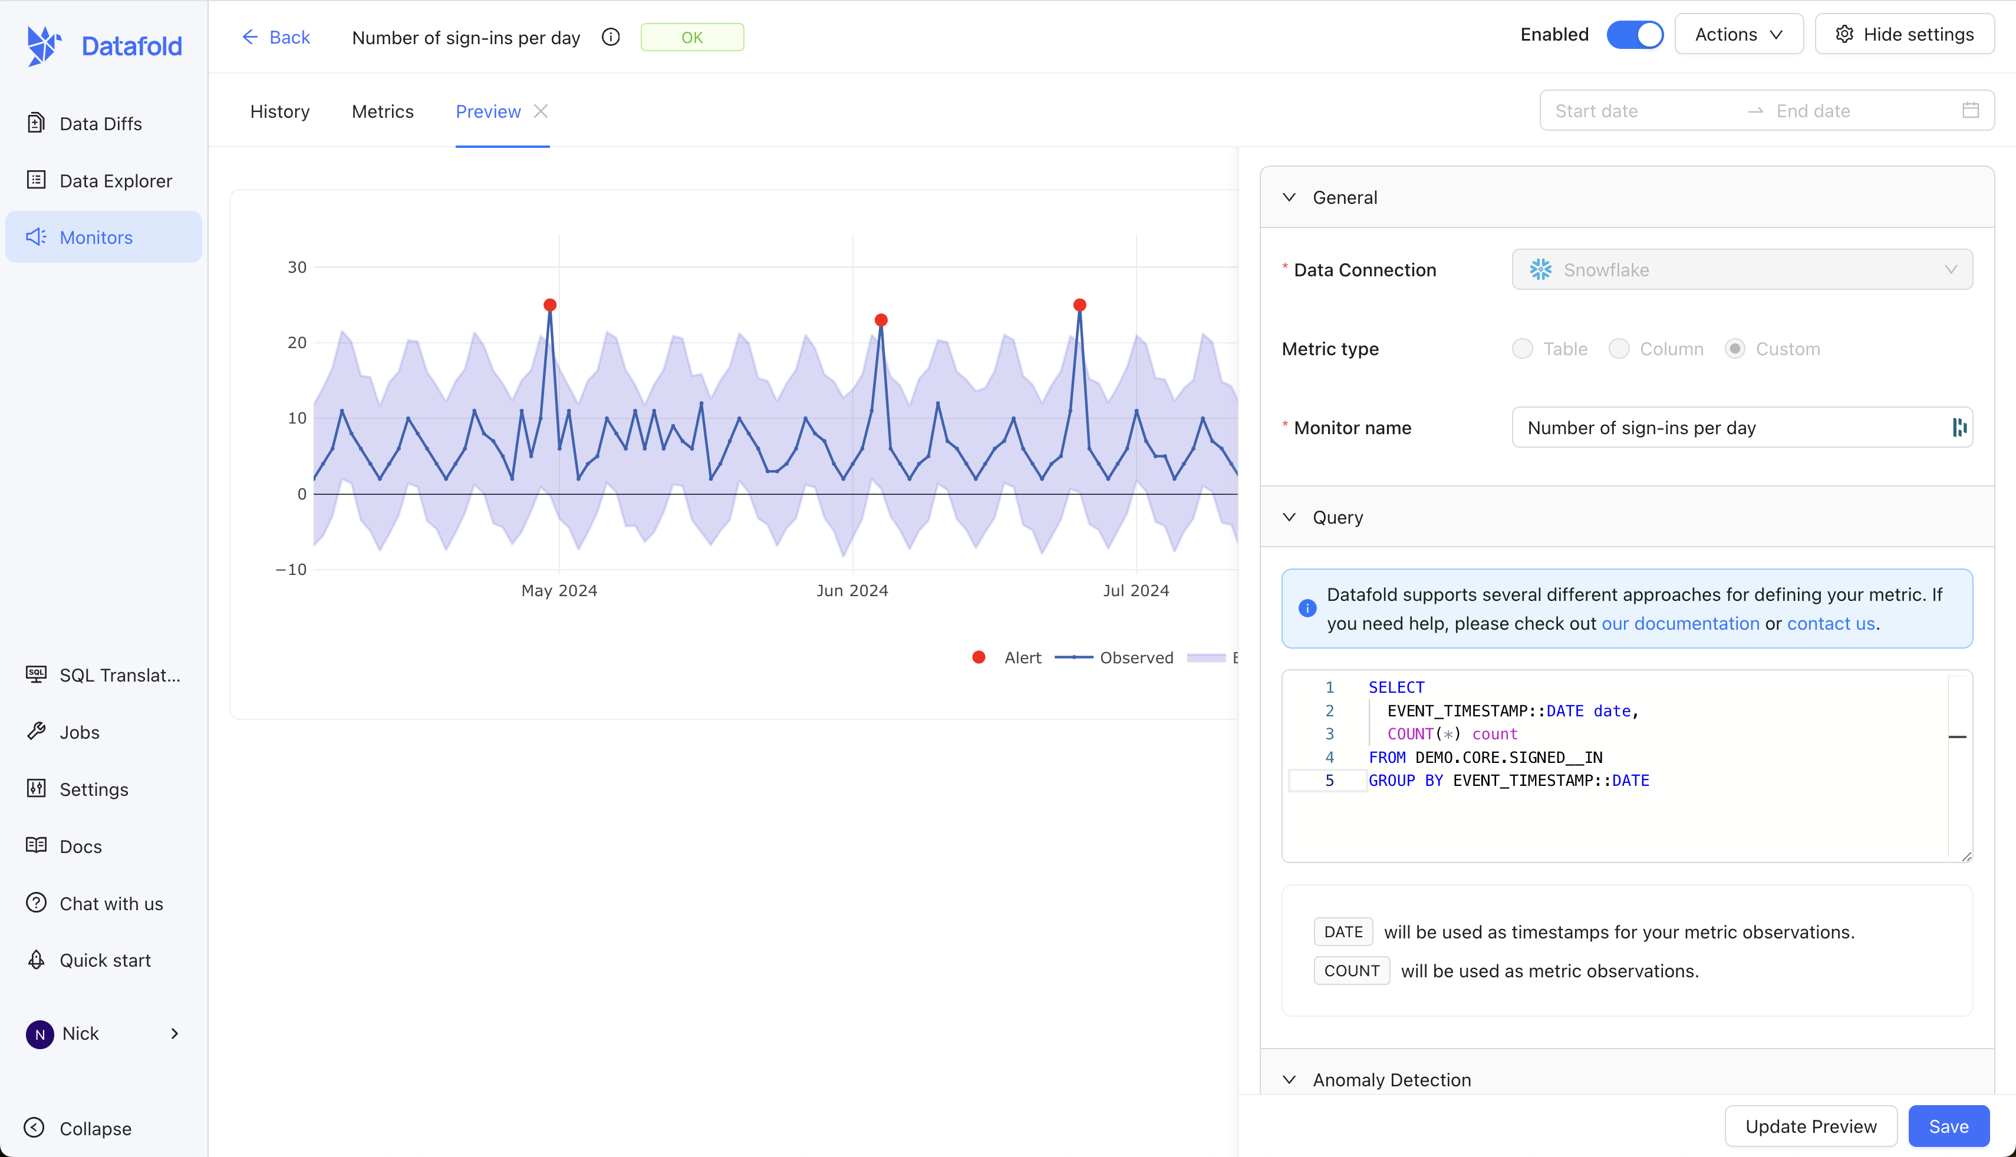Viewport: 2016px width, 1157px height.
Task: Open the Actions dropdown
Action: click(1738, 34)
